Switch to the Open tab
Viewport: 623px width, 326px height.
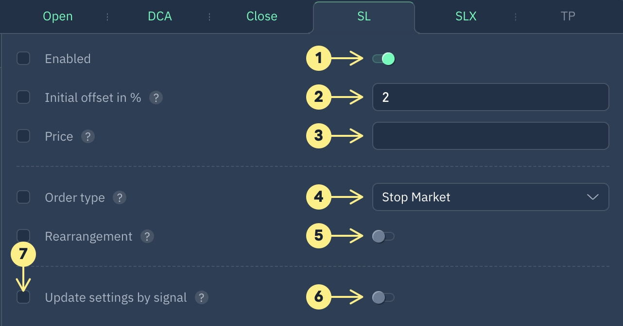[58, 16]
